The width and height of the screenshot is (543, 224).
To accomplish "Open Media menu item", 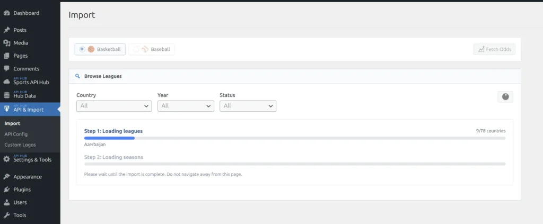I will 30,43.
